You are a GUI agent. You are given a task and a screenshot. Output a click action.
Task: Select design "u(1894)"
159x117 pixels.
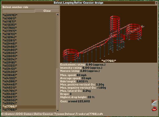tap(29, 37)
